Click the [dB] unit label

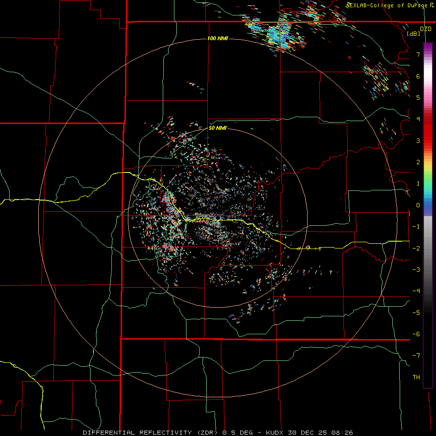coord(414,33)
